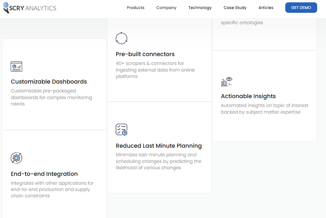The height and width of the screenshot is (218, 326).
Task: Select the Pre-built connectors heading
Action: point(145,54)
